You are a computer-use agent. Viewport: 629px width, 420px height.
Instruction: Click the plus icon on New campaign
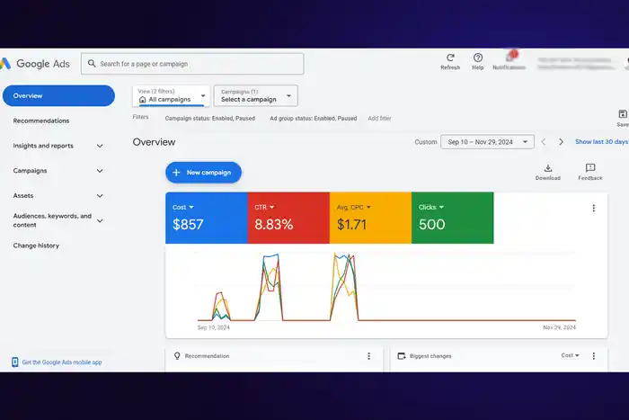pyautogui.click(x=176, y=173)
